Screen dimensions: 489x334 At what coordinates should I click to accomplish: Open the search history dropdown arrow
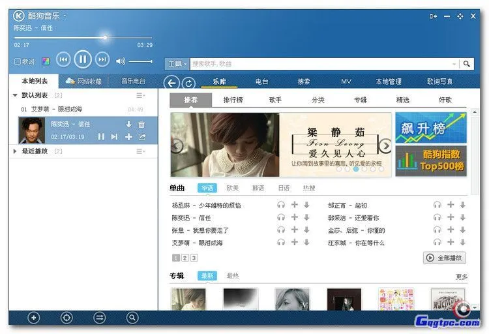coord(454,65)
